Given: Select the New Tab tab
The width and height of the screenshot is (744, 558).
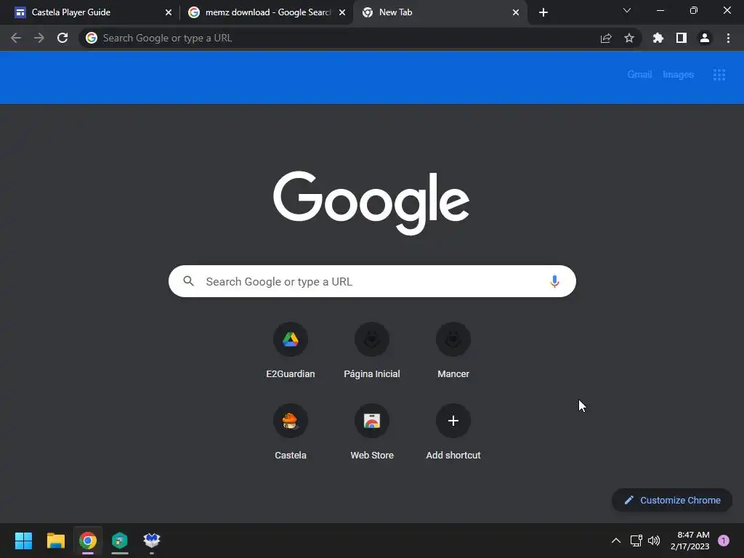Looking at the screenshot, I should click(439, 12).
